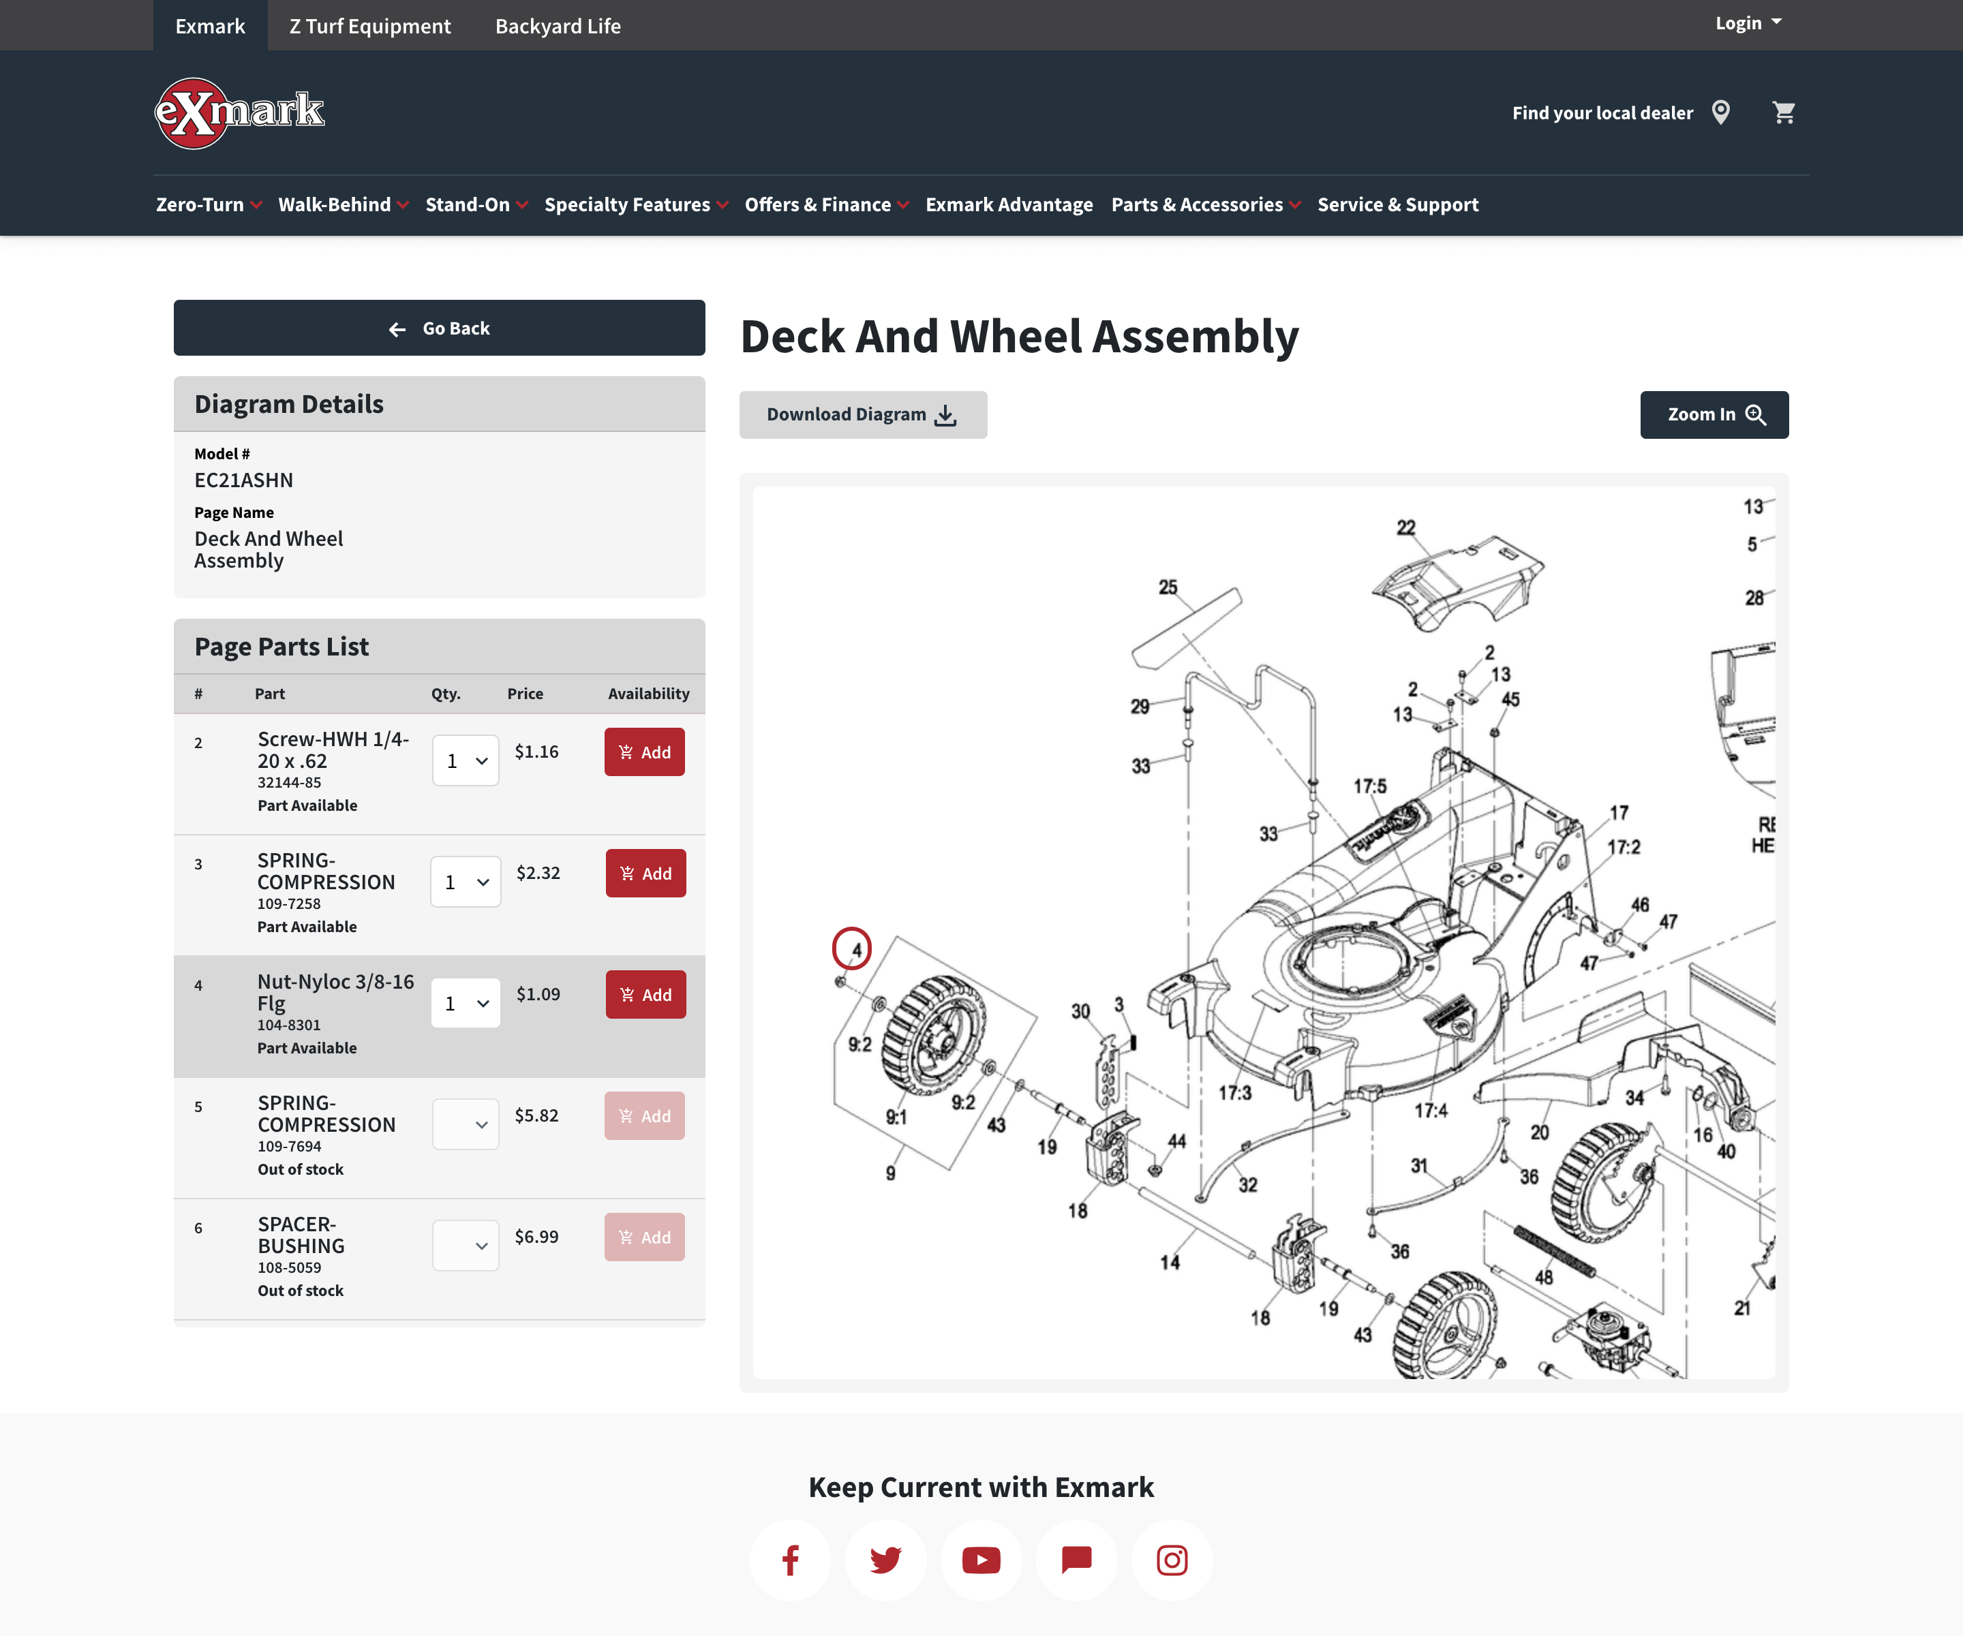Open the Instagram social icon
1963x1636 pixels.
point(1172,1560)
